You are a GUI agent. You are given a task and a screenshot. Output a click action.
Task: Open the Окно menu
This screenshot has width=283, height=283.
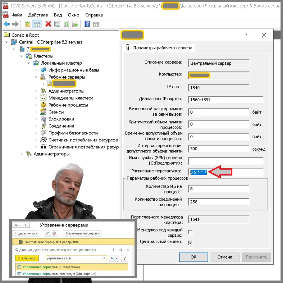pyautogui.click(x=73, y=15)
